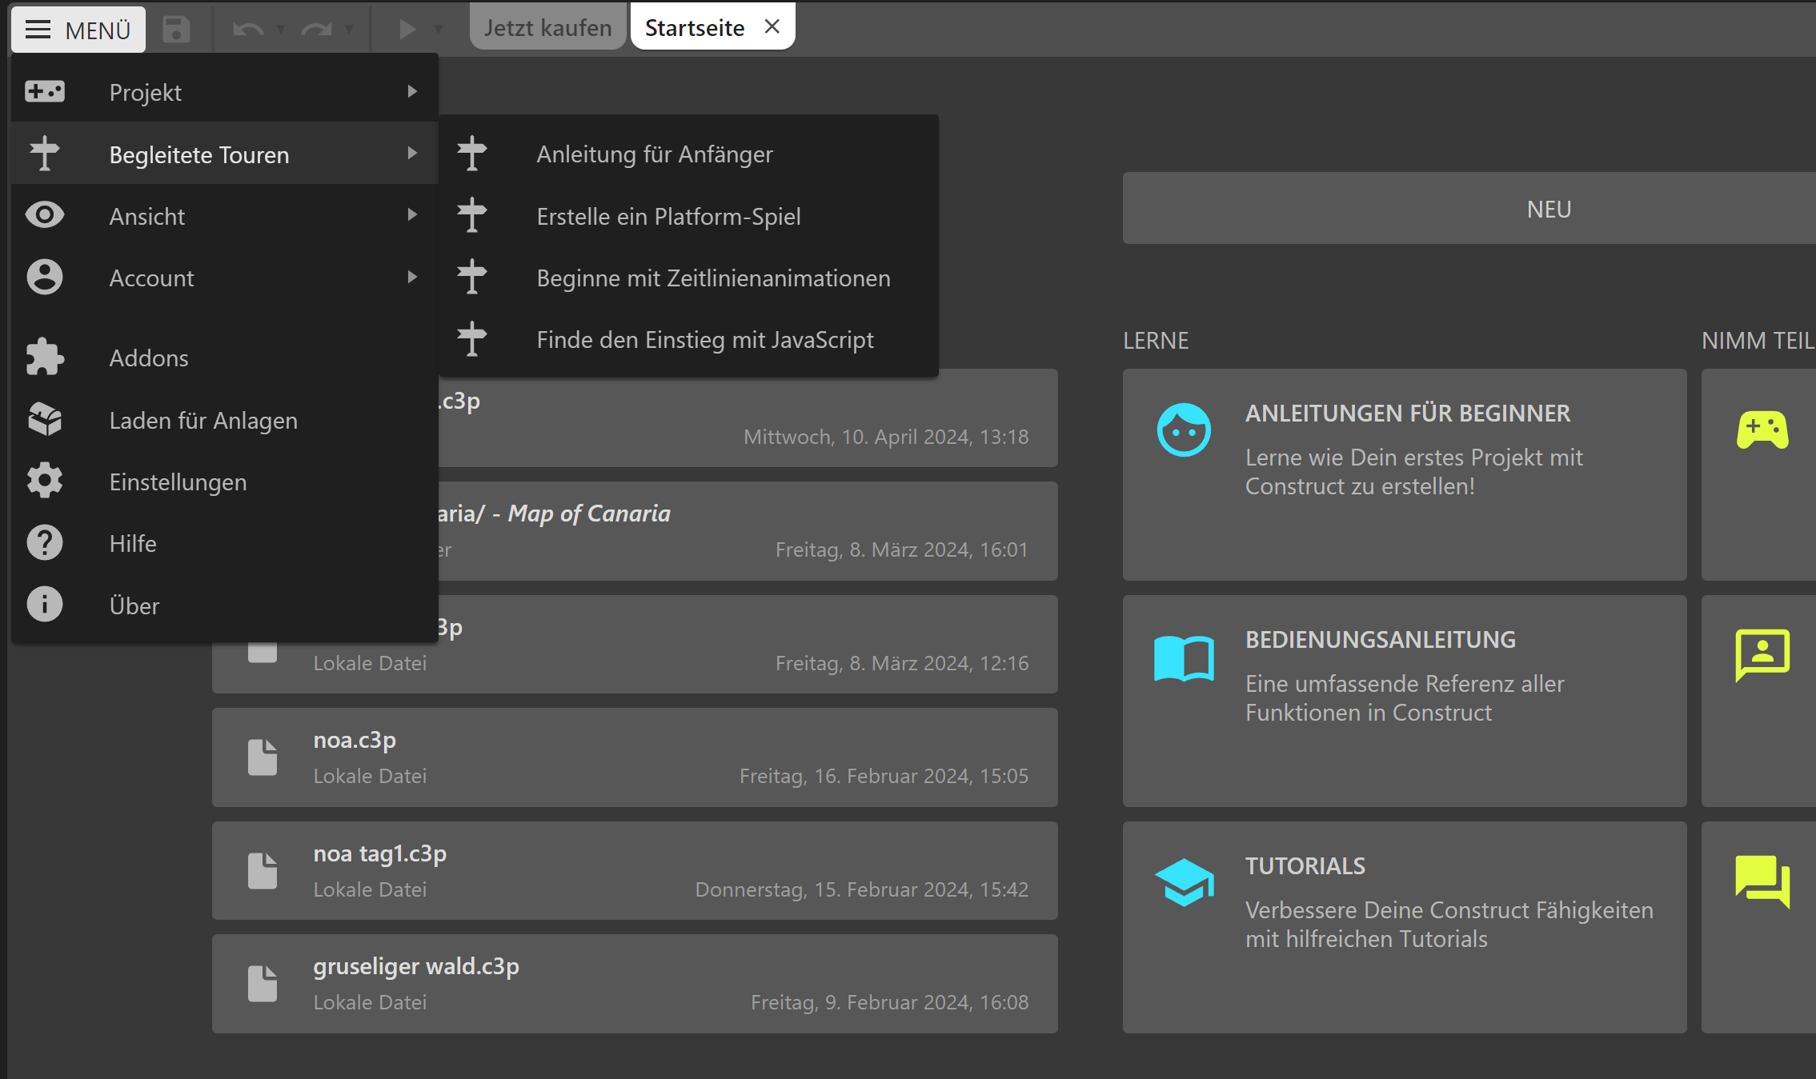Viewport: 1816px width, 1079px height.
Task: Click the green forum speech bubbles icon
Action: pyautogui.click(x=1762, y=882)
